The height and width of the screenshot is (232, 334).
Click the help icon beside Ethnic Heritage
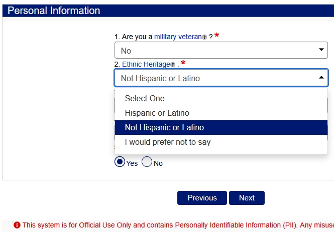[x=173, y=65]
